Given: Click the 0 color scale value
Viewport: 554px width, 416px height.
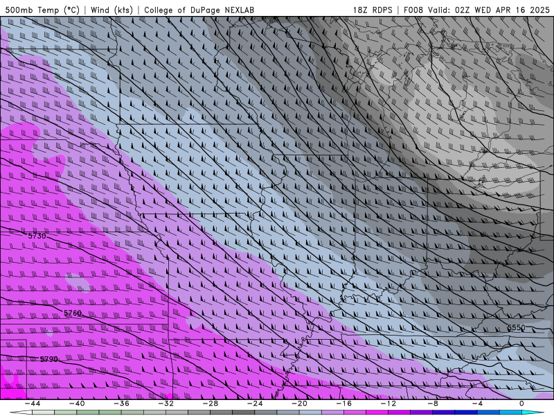Looking at the screenshot, I should tap(522, 404).
